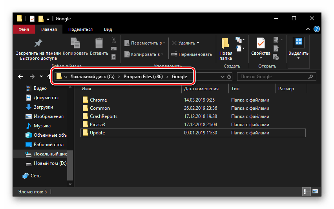Click the scissors Cut icon
334x209 pixels.
tap(113, 40)
